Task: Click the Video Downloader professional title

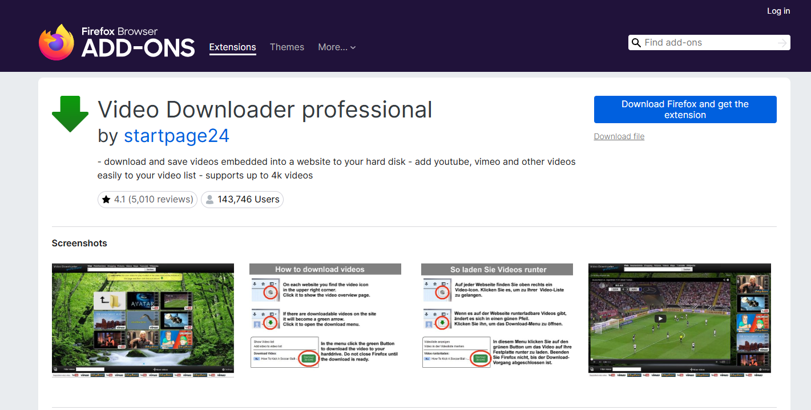Action: [265, 109]
